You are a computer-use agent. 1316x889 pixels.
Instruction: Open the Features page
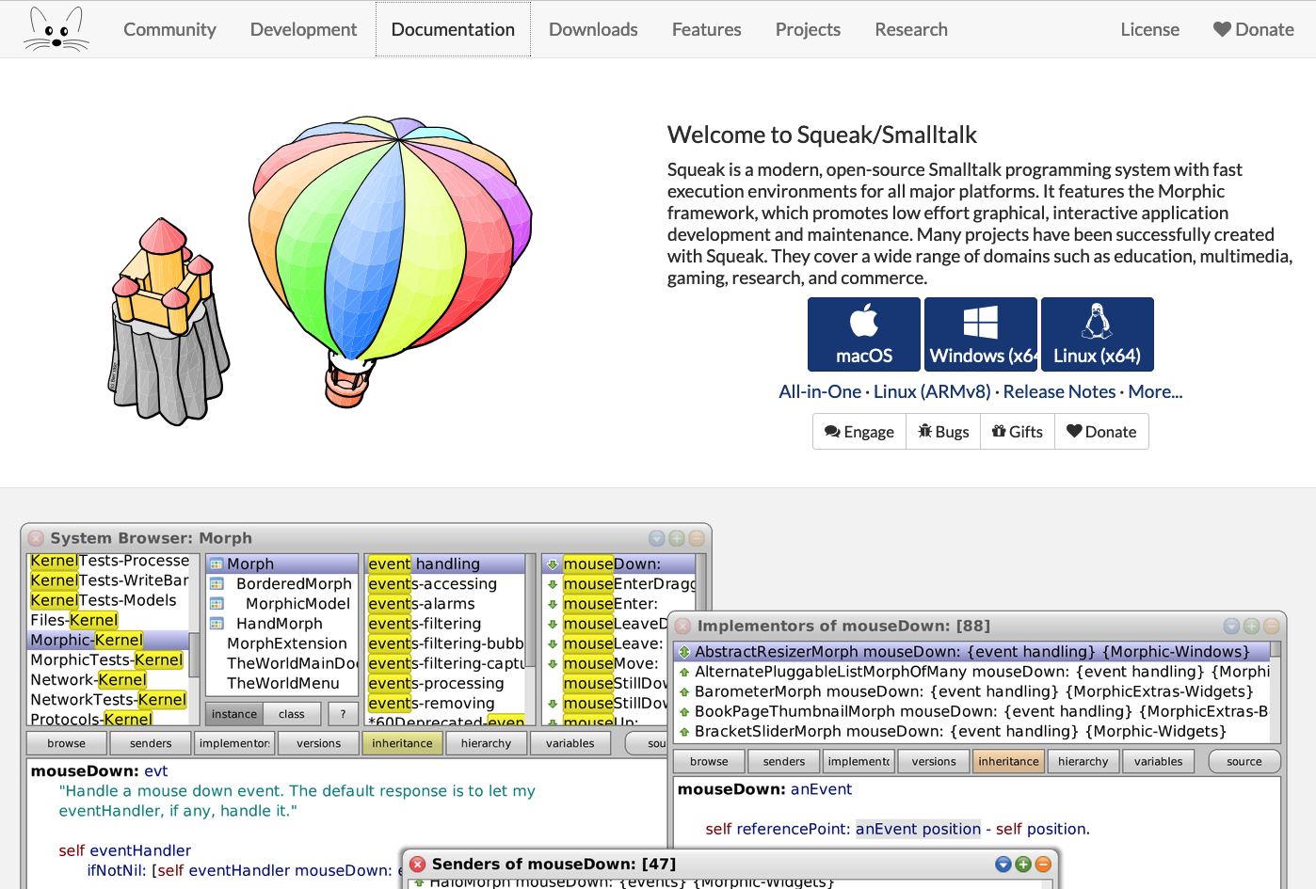[706, 29]
